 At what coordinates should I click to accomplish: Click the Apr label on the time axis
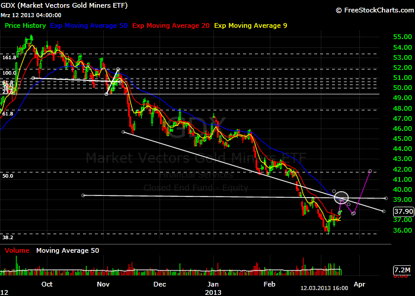point(359,284)
